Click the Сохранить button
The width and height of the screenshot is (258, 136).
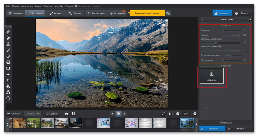pos(222,13)
